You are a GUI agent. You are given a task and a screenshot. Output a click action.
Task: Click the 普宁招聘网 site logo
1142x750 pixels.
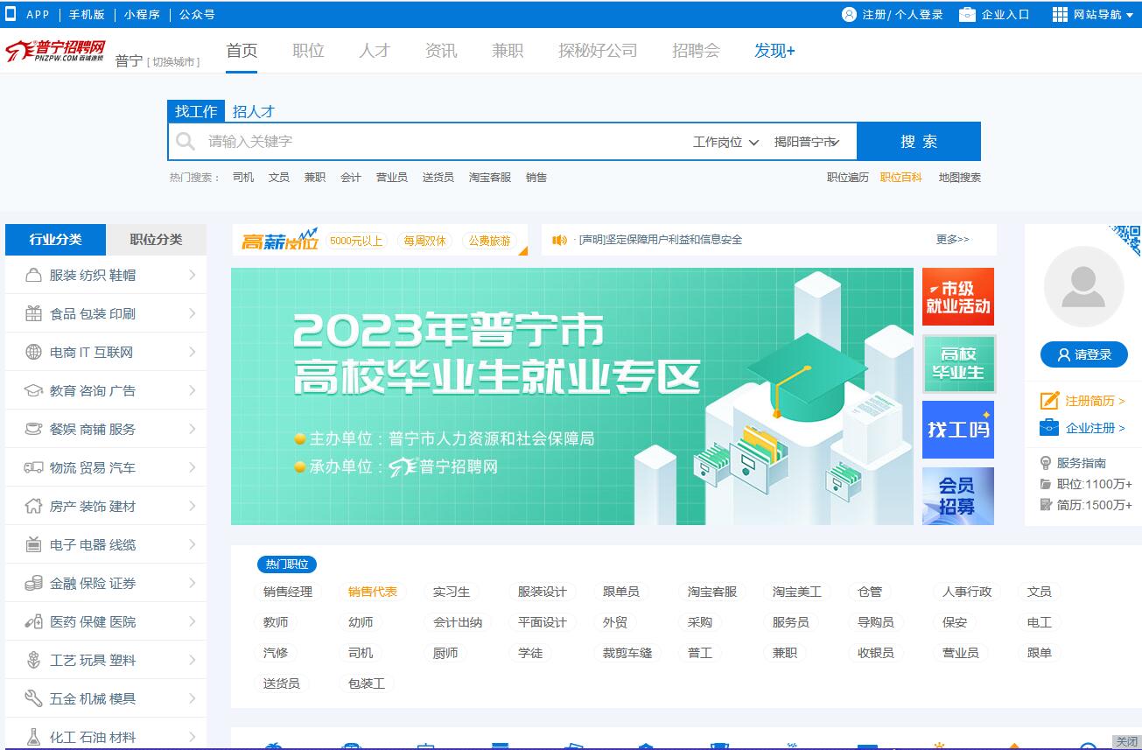[55, 51]
